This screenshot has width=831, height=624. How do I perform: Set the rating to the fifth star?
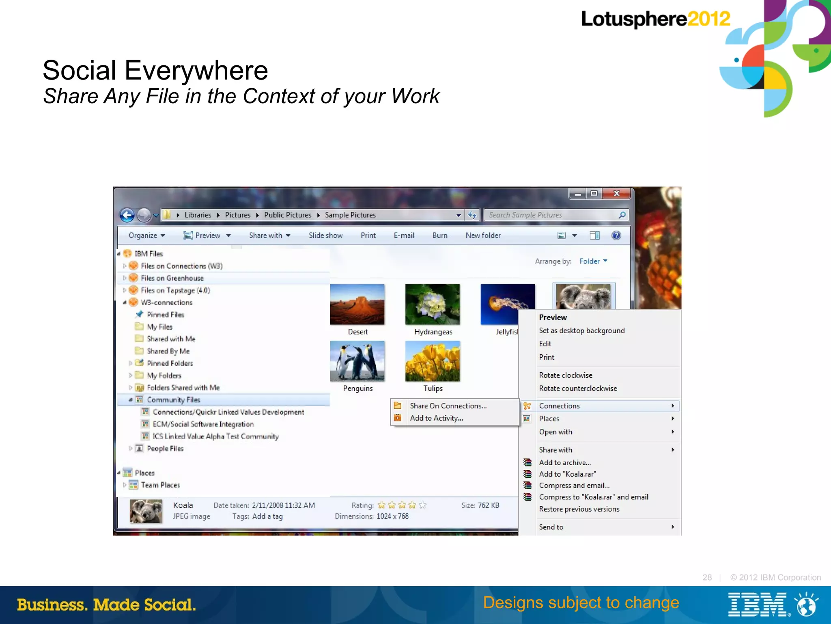click(x=423, y=505)
